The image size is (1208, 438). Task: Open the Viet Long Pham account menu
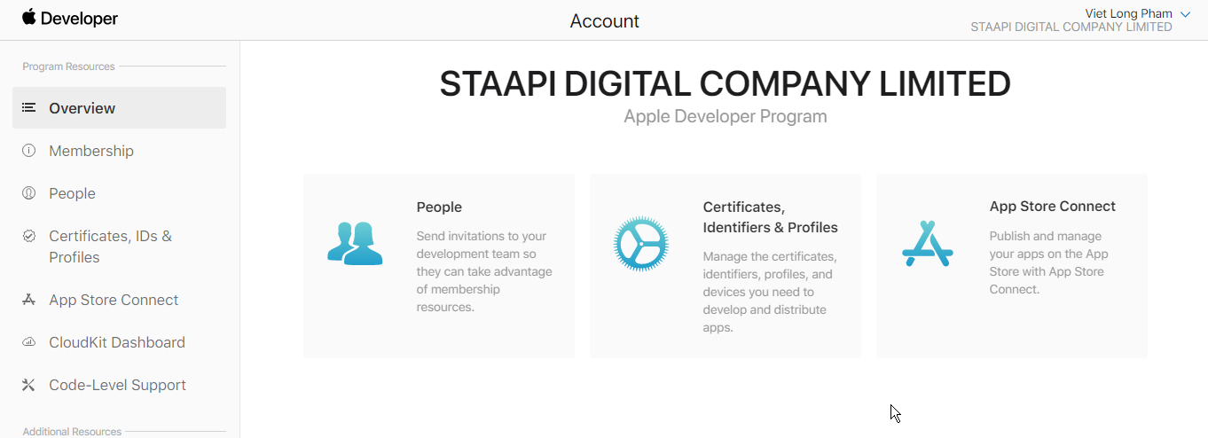[x=1128, y=13]
